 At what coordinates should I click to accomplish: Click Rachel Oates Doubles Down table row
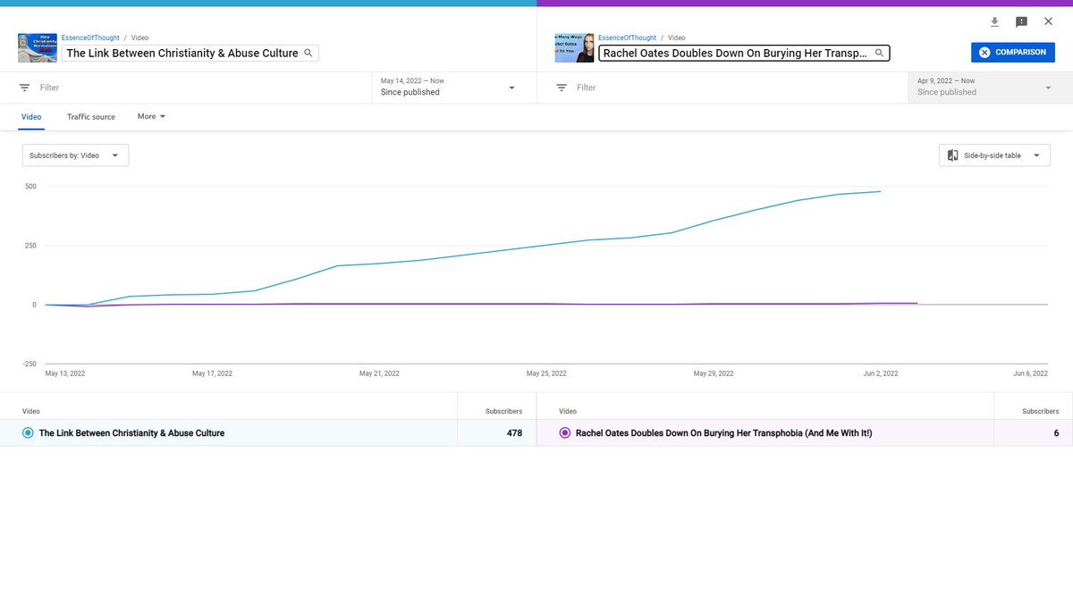[805, 433]
